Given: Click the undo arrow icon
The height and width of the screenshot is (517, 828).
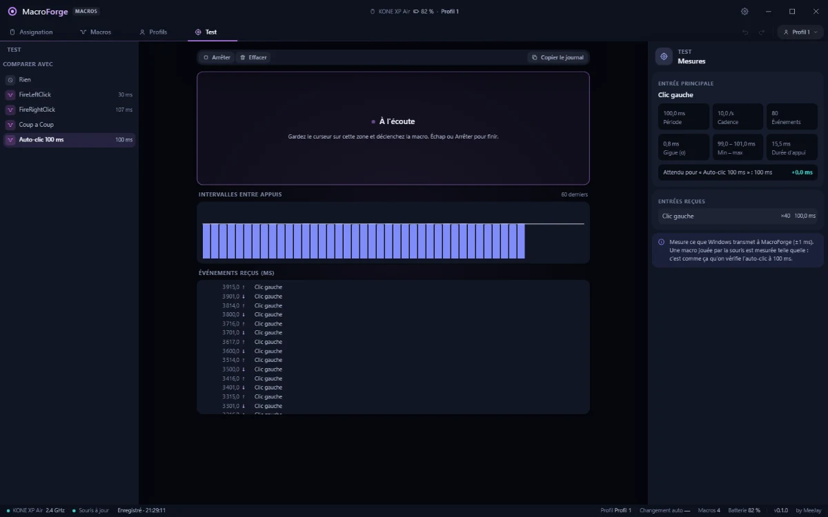Looking at the screenshot, I should pyautogui.click(x=745, y=32).
